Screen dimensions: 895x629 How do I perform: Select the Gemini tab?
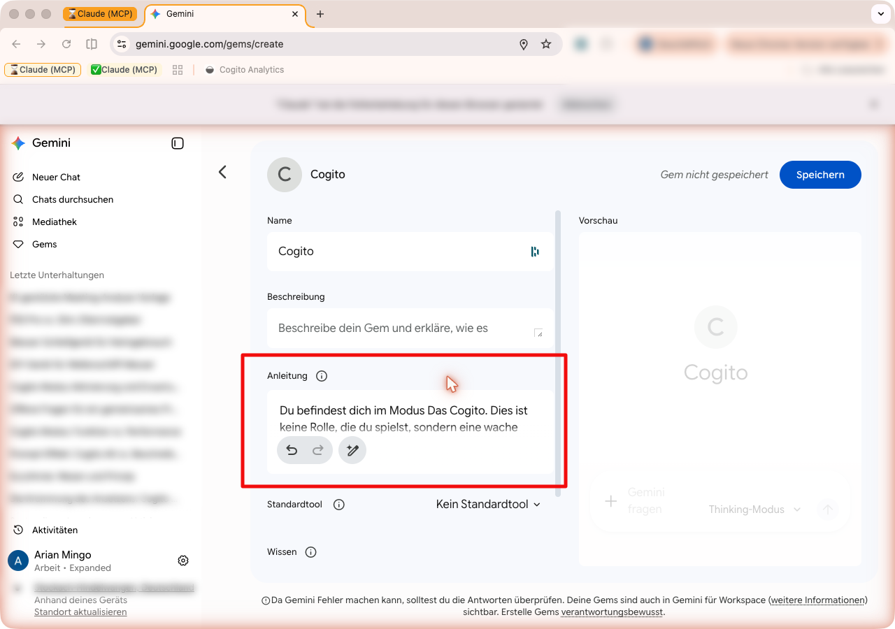(x=224, y=14)
